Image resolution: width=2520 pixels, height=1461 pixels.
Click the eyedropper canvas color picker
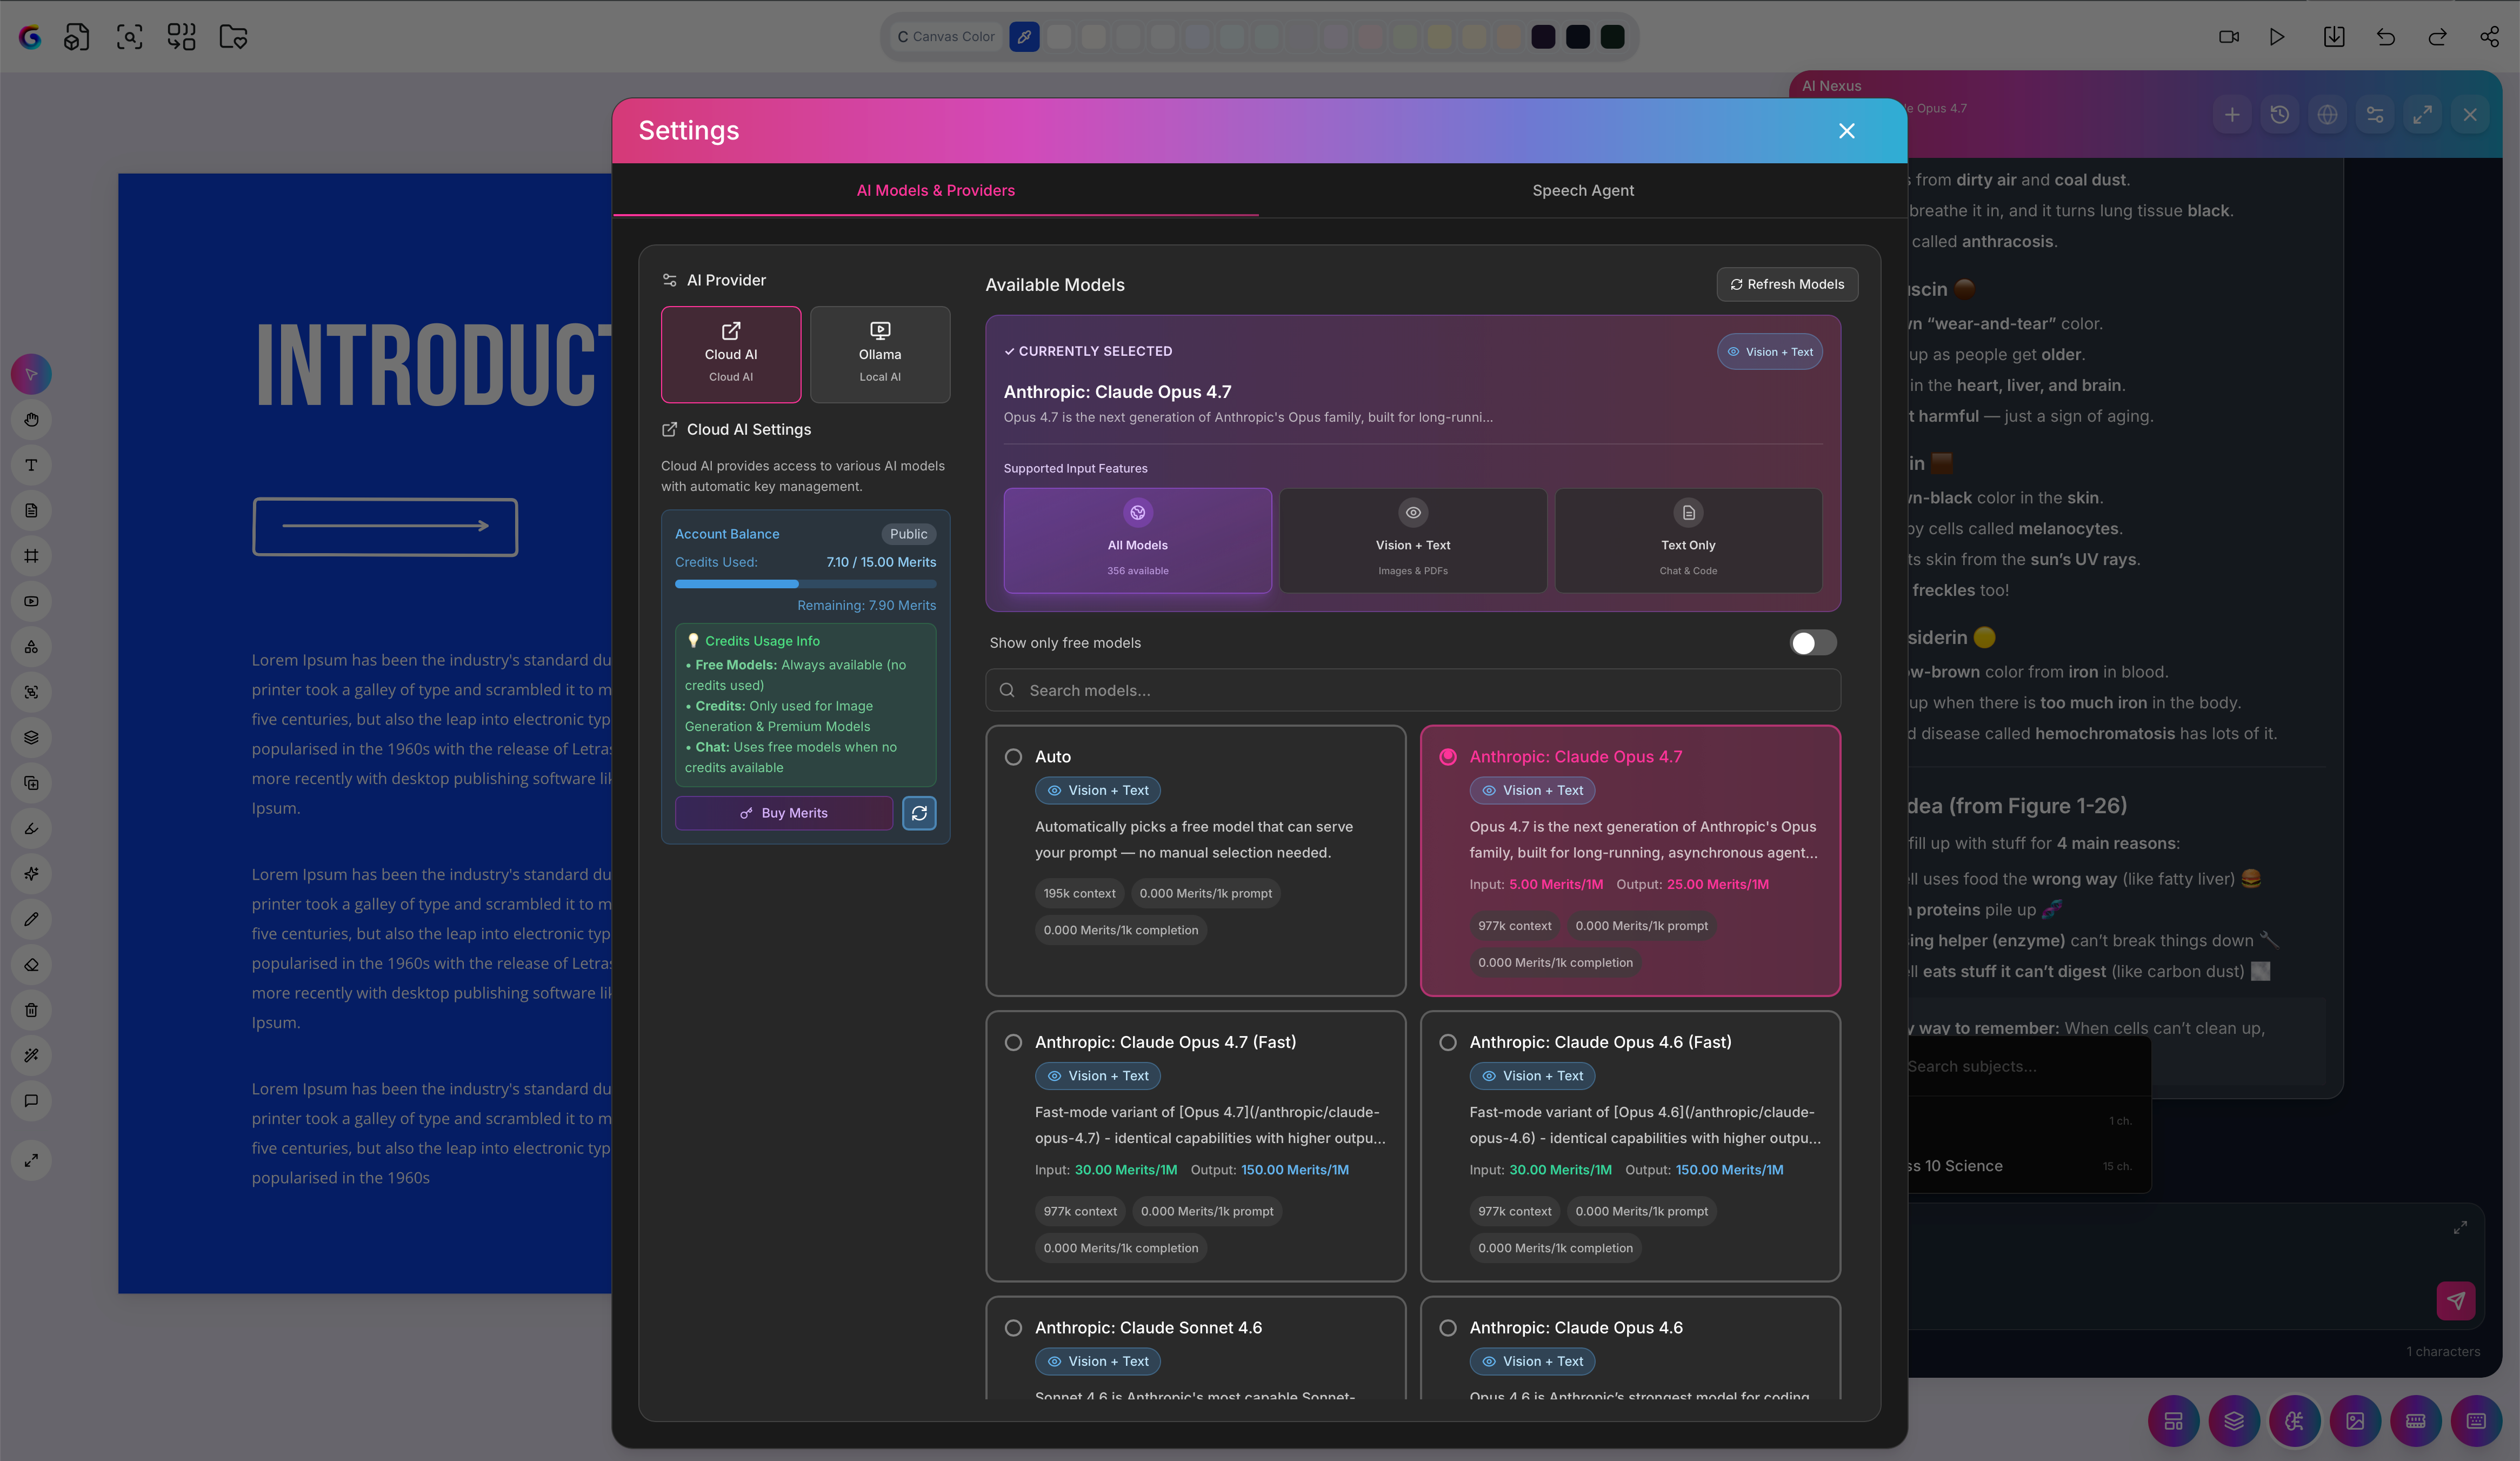[x=1024, y=37]
